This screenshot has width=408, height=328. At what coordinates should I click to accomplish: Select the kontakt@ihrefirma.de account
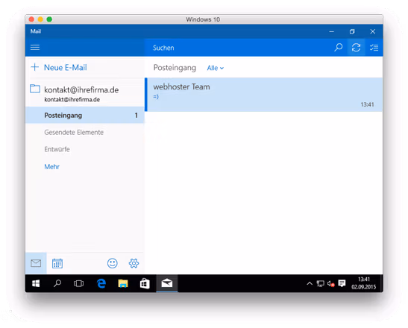(85, 93)
